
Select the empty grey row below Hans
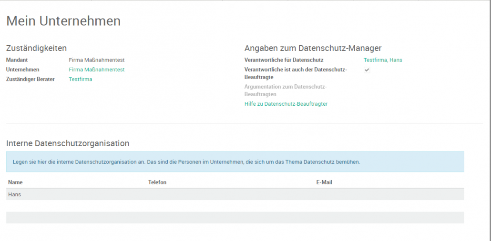pos(235,218)
